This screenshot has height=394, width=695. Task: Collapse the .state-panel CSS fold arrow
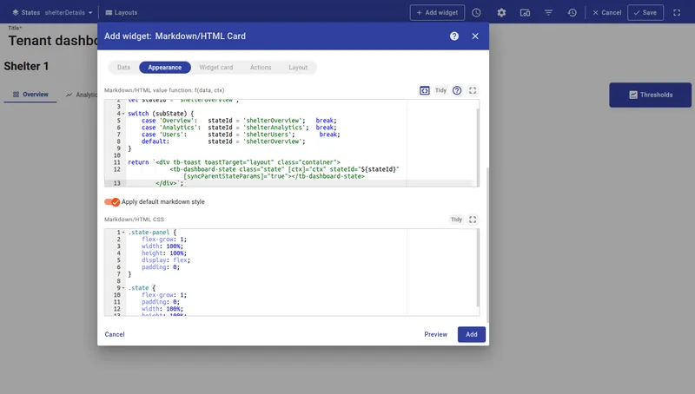pyautogui.click(x=123, y=233)
